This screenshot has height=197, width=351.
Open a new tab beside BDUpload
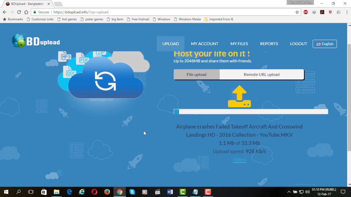(x=58, y=4)
